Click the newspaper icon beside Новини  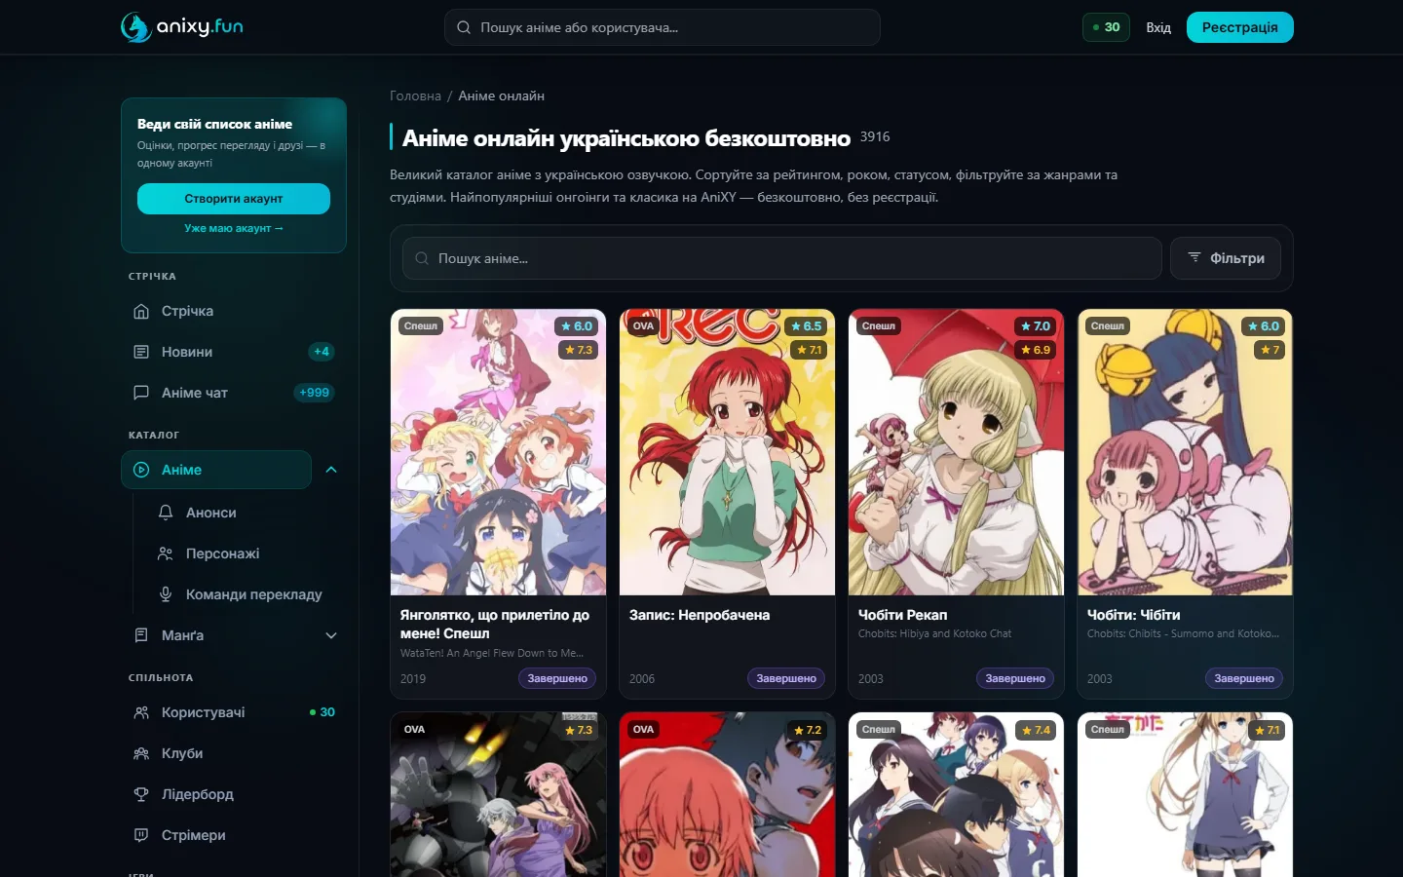click(x=141, y=352)
